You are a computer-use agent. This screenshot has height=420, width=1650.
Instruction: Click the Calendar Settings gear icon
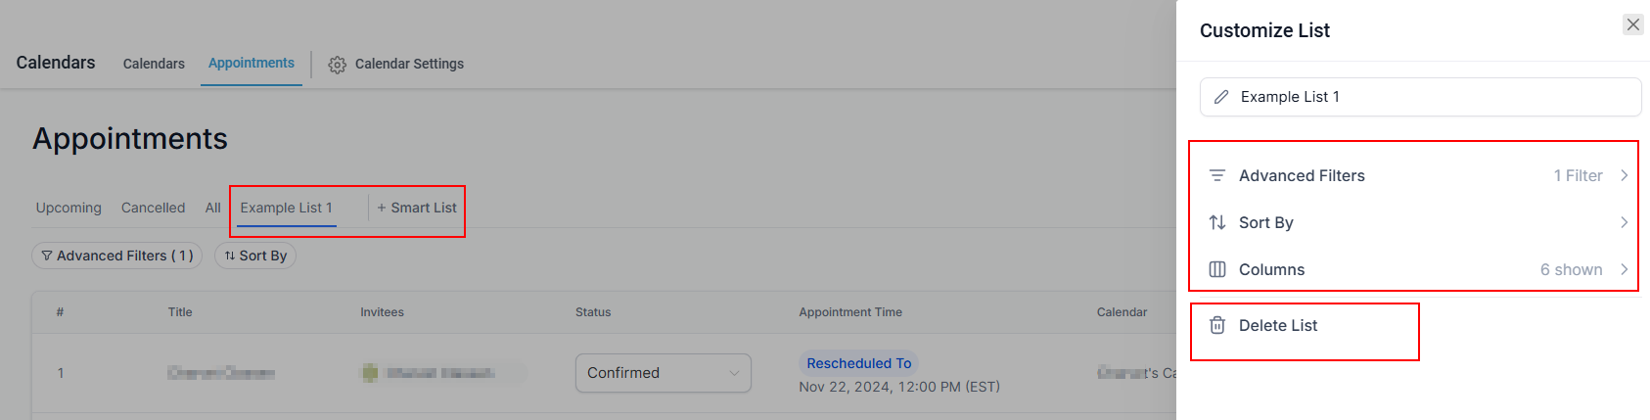pyautogui.click(x=337, y=65)
